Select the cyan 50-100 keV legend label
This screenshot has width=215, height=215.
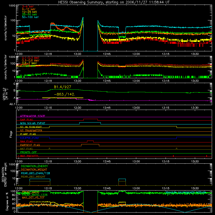30,17
